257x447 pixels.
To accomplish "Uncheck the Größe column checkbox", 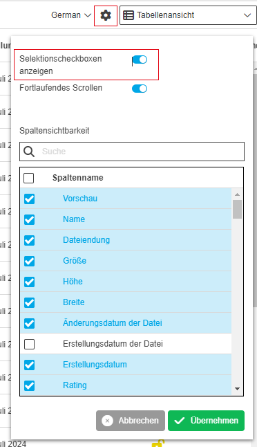I will (x=29, y=261).
